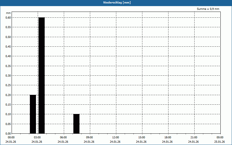Viewport: 232px width, 145px height.
Task: Click the 25.01.26 date label
Action: coord(220,142)
